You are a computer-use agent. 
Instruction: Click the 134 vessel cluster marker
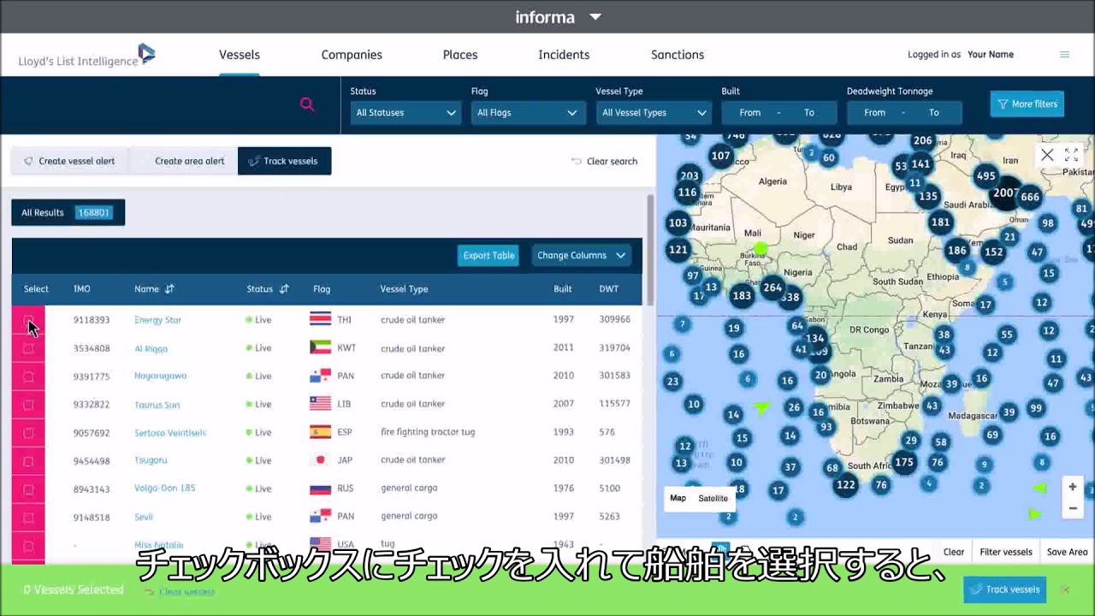(815, 338)
